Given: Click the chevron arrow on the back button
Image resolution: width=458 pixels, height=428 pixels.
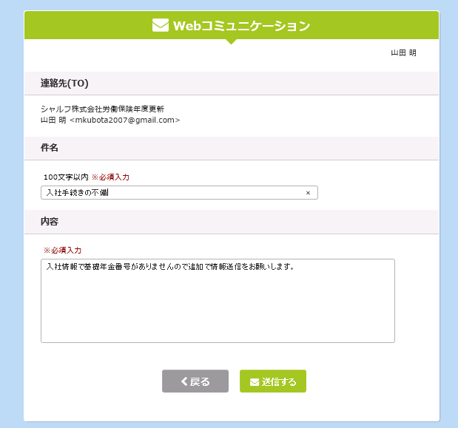Looking at the screenshot, I should click(184, 381).
